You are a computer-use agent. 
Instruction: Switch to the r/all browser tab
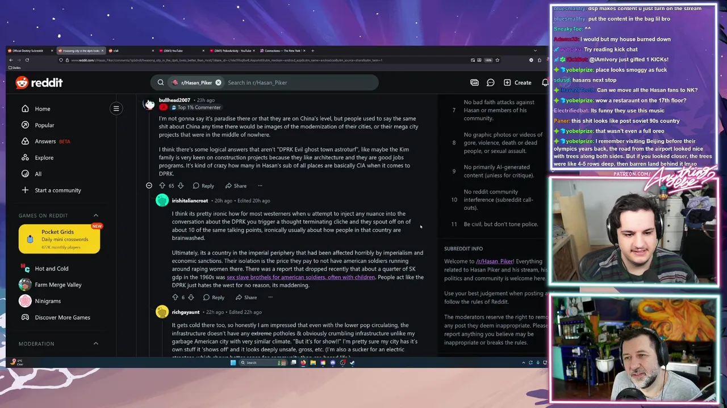[x=132, y=51]
